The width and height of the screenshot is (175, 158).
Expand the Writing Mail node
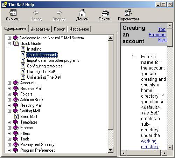[x=9, y=111]
